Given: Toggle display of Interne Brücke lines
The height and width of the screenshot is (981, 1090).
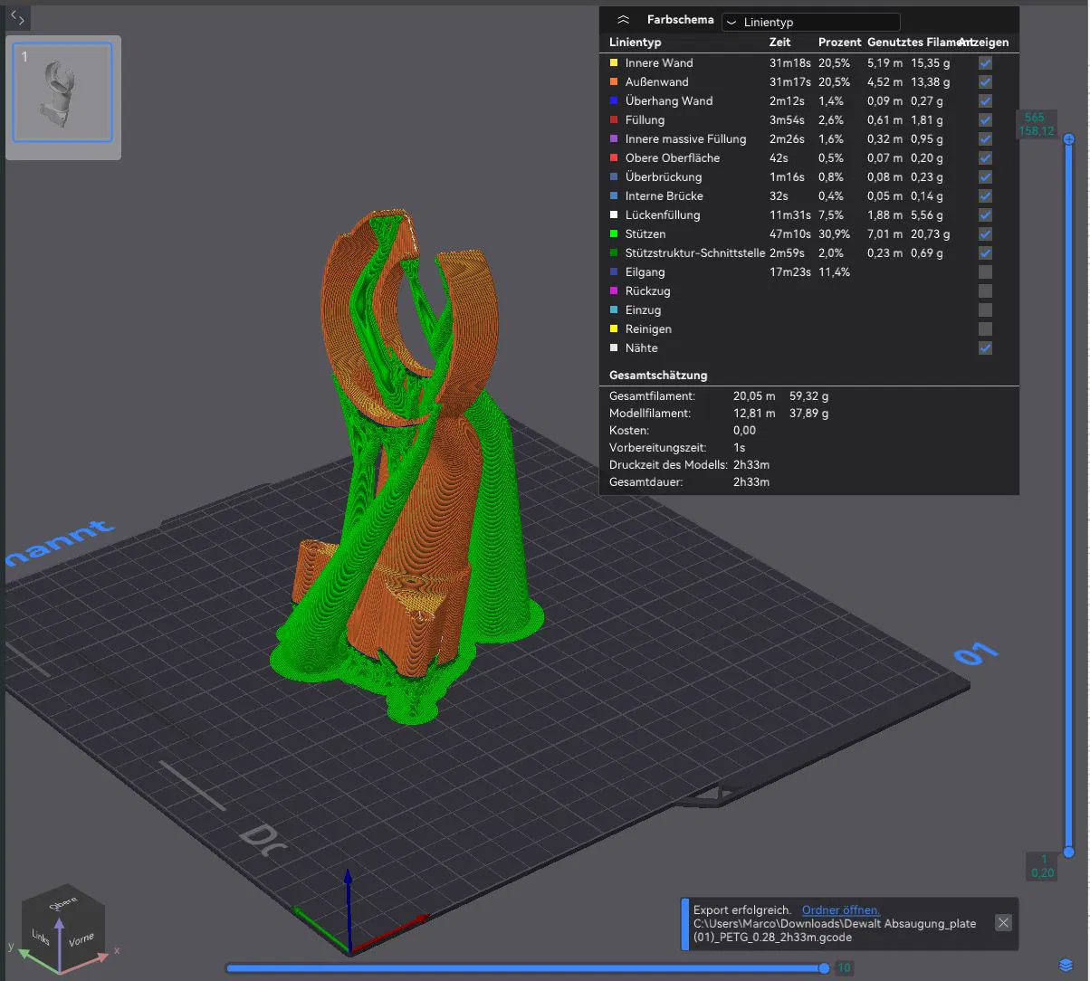Looking at the screenshot, I should pyautogui.click(x=985, y=196).
